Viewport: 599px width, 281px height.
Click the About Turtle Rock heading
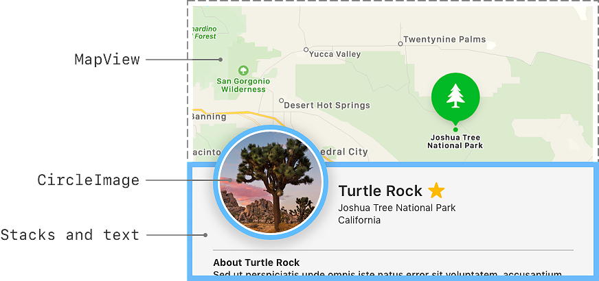(256, 262)
